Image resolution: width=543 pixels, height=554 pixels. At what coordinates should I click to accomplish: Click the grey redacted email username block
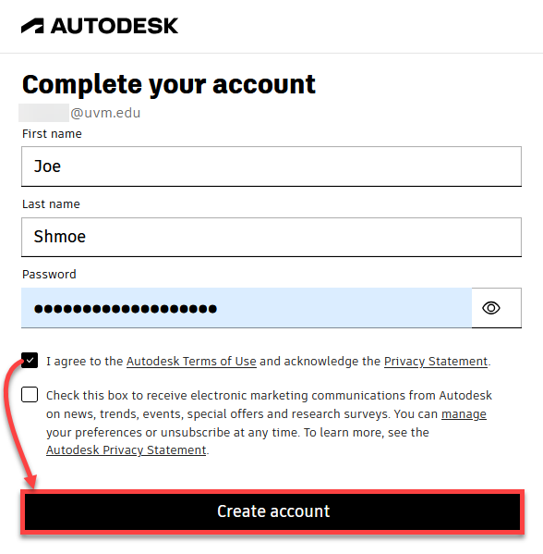43,113
